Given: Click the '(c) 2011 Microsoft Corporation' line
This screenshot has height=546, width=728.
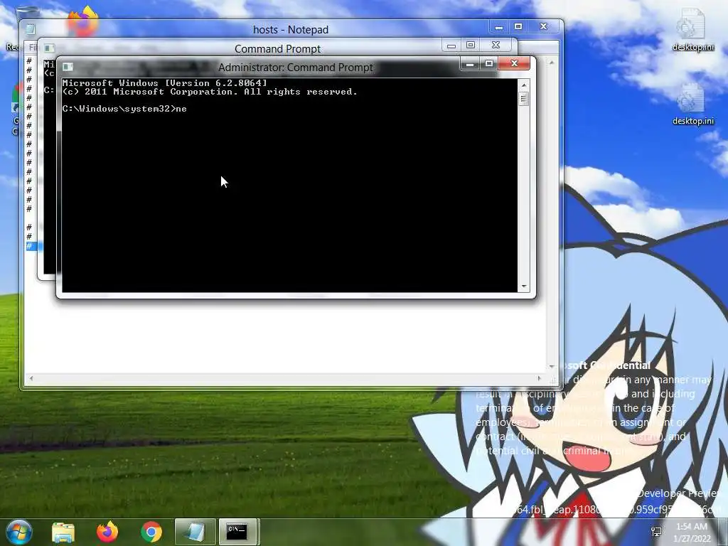Looking at the screenshot, I should coord(210,92).
